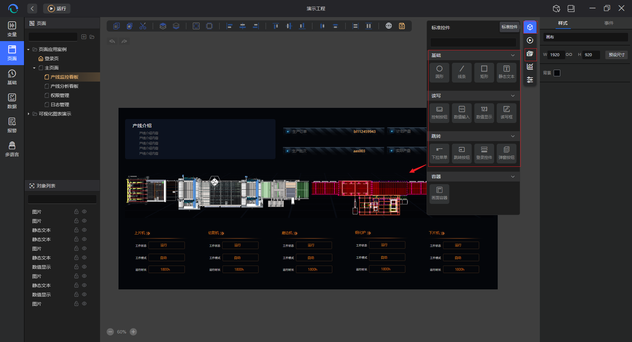632x342 pixels.
Task: Align selected objects to the top
Action: point(276,26)
